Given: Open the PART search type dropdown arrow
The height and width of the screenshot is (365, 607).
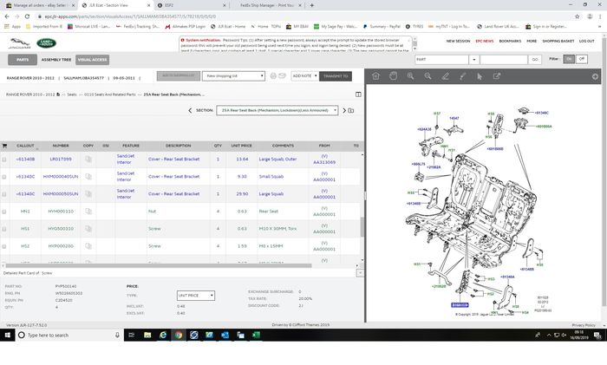Looking at the screenshot, I should 473,60.
